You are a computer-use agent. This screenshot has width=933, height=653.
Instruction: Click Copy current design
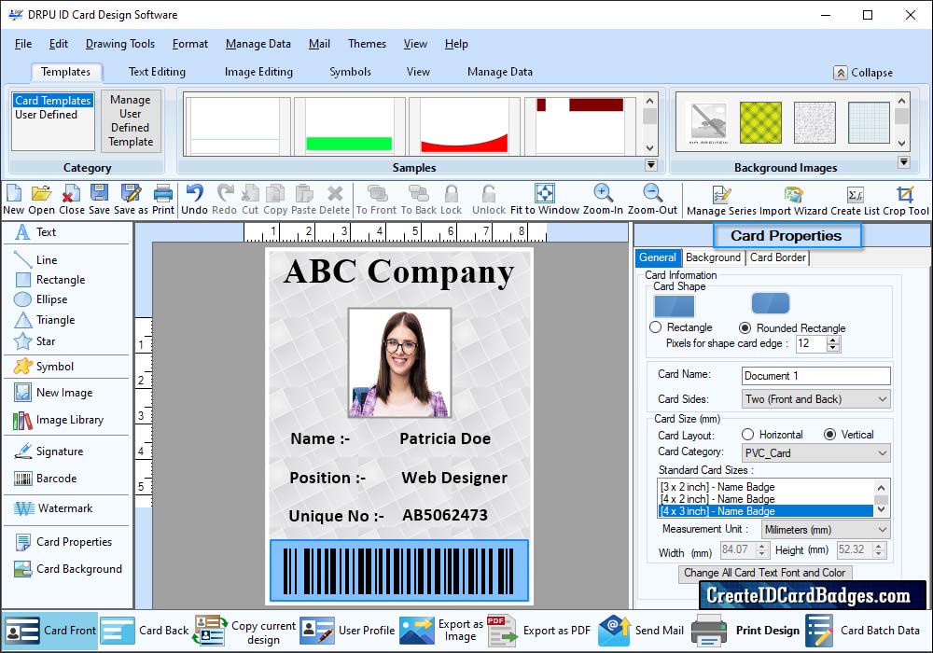(x=244, y=632)
